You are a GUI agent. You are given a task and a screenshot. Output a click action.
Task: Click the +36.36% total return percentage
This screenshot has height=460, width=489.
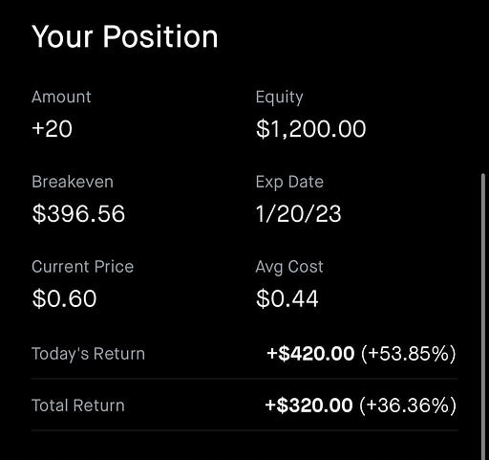[408, 405]
